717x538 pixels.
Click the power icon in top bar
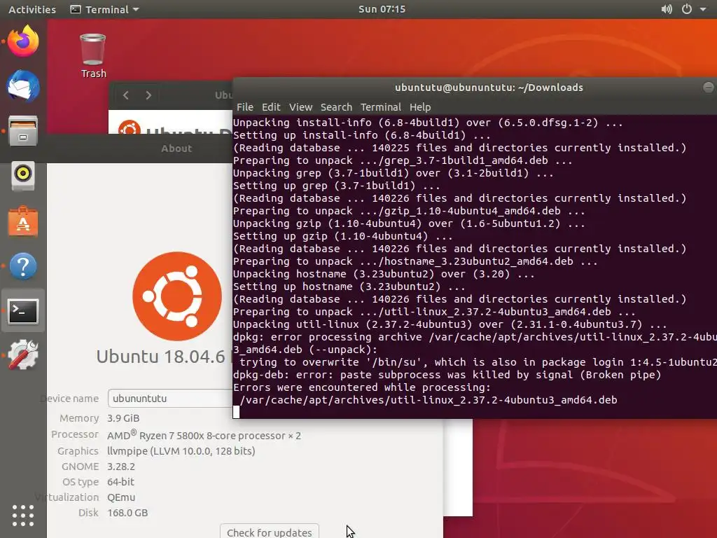(x=686, y=9)
